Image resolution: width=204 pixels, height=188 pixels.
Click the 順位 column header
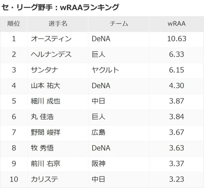coord(14,24)
